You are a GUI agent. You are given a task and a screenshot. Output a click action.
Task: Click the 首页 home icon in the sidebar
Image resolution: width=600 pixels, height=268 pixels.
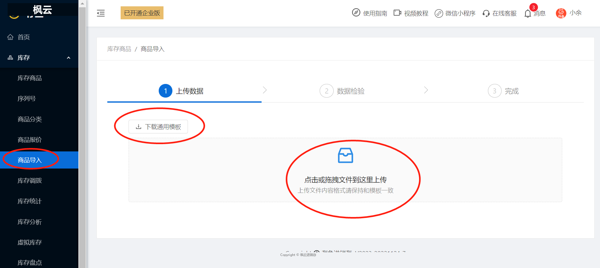click(10, 37)
